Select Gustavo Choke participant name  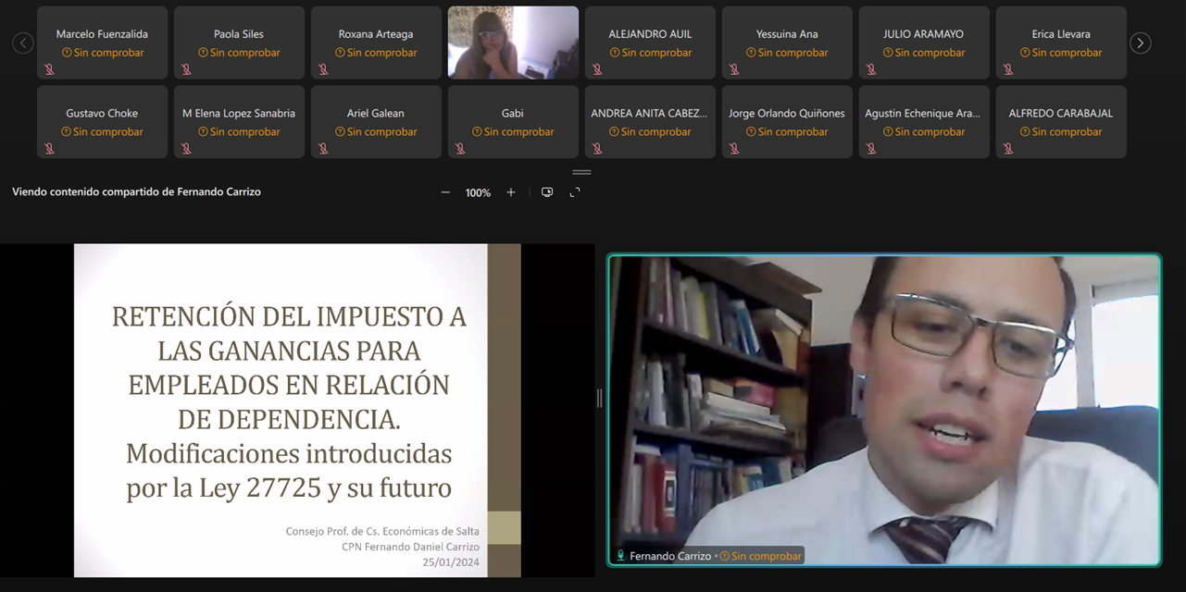(x=102, y=114)
